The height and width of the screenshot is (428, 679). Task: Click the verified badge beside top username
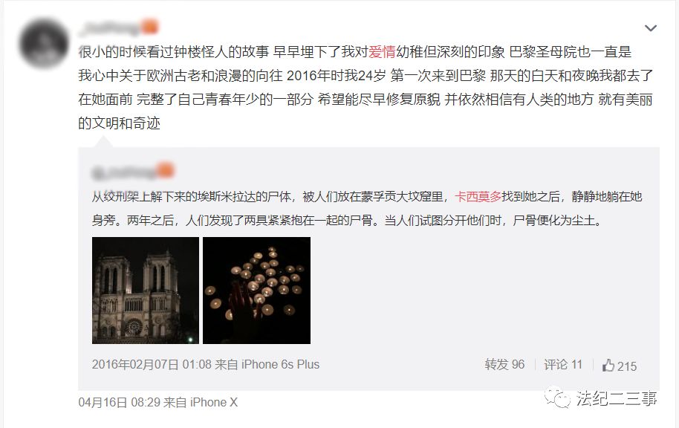pos(150,27)
